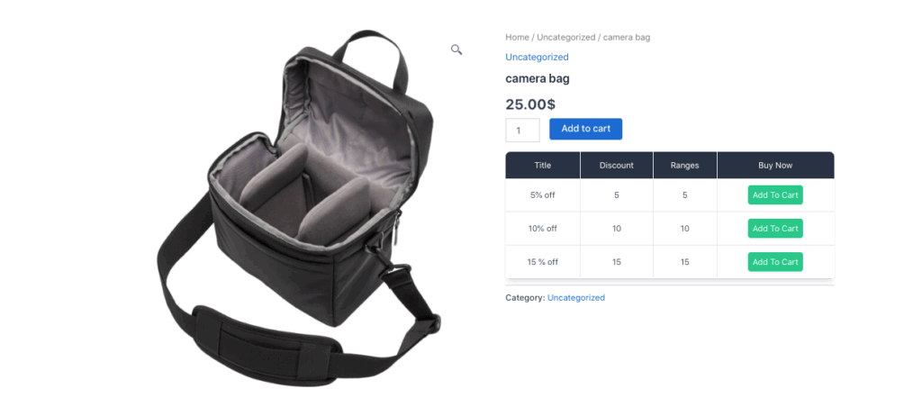Click the 15 % off title cell
Viewport: 922px width, 398px height.
click(x=543, y=262)
